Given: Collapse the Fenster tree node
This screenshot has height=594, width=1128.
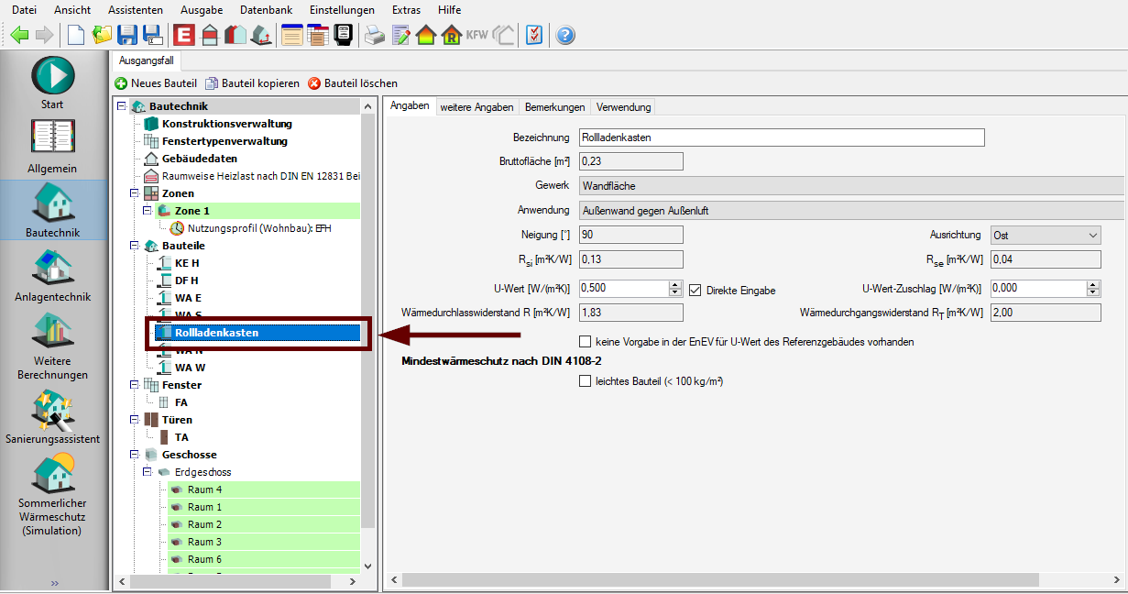Looking at the screenshot, I should [135, 385].
